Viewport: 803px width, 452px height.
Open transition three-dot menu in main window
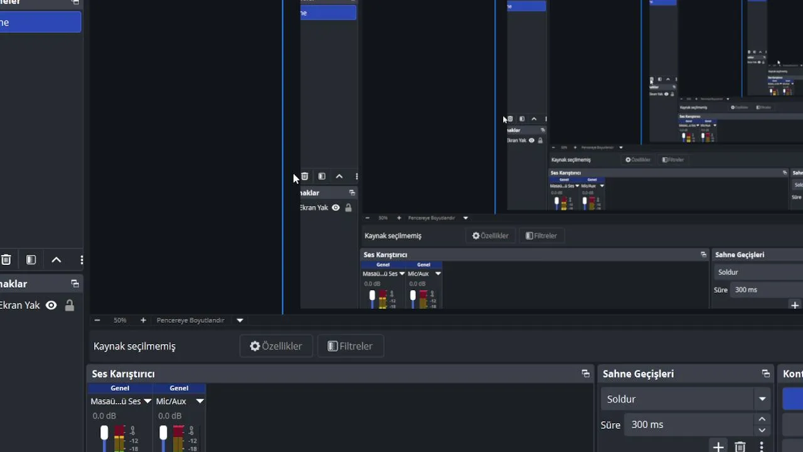(x=762, y=447)
